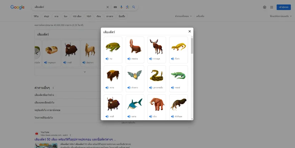Open the ตัวกรองทั้งหมด filters dropdown

tap(183, 16)
